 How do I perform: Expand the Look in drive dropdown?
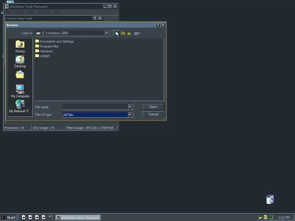(107, 33)
